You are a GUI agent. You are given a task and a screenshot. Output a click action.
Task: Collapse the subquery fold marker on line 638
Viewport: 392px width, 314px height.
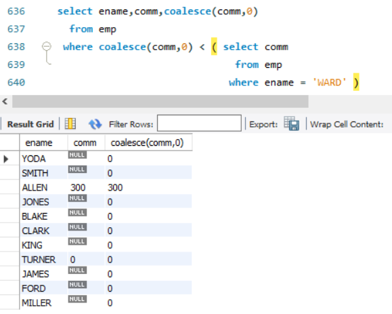tap(47, 46)
